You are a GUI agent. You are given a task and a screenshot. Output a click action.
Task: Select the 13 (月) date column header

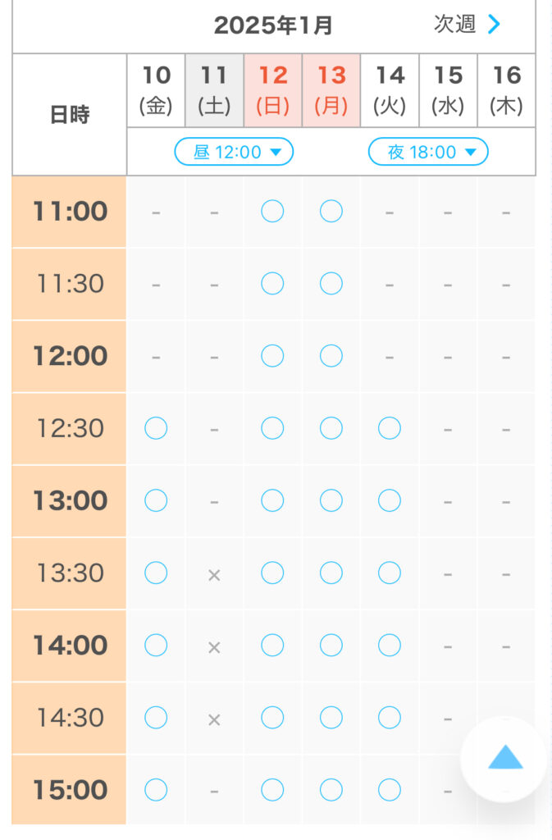coord(331,90)
